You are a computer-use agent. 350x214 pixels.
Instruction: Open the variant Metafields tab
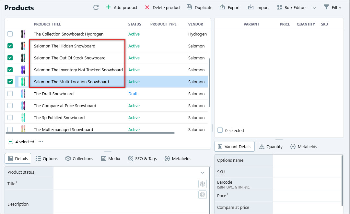[304, 147]
